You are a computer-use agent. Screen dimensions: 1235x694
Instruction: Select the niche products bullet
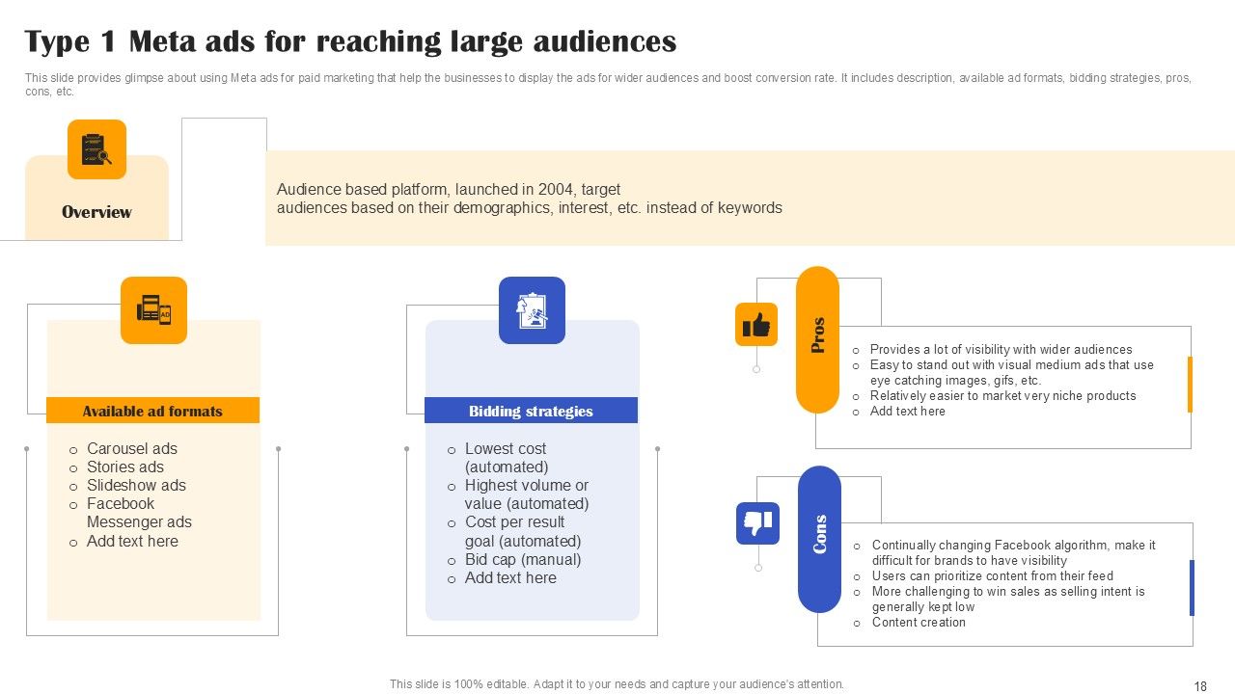point(1003,396)
